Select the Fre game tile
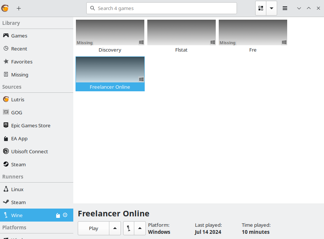 click(x=253, y=36)
